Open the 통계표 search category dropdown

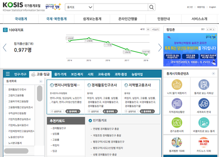[x=79, y=7]
